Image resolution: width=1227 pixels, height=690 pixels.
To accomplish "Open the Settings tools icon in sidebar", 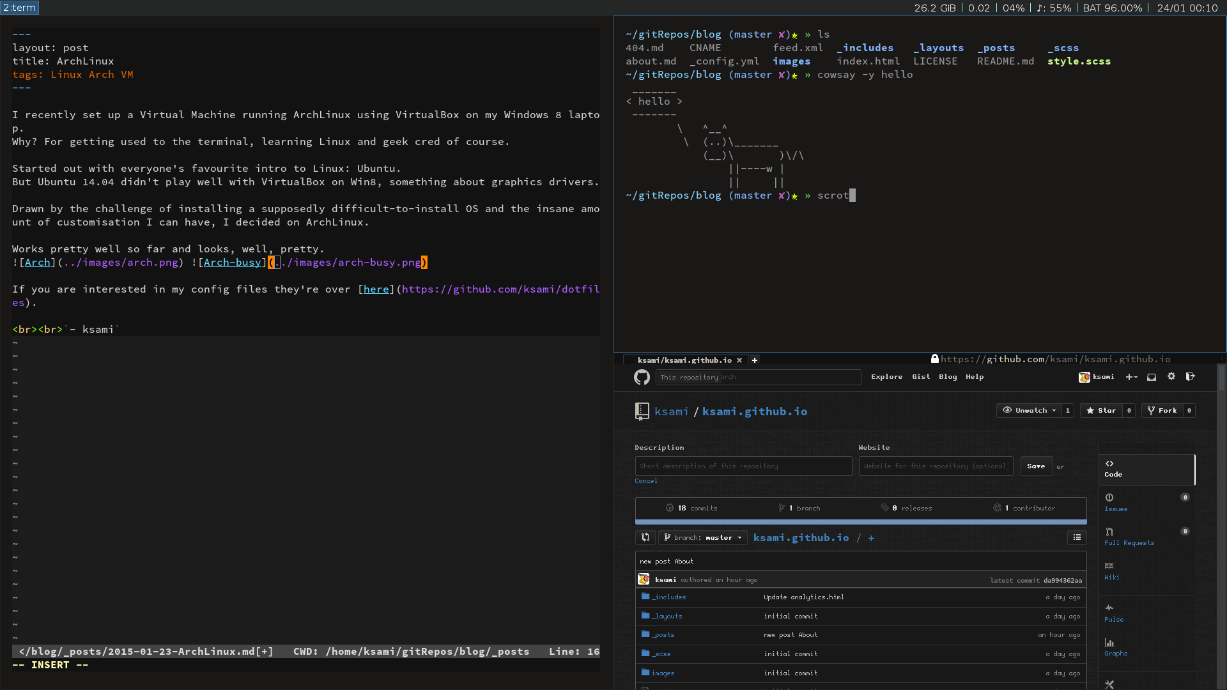I will coord(1109,684).
